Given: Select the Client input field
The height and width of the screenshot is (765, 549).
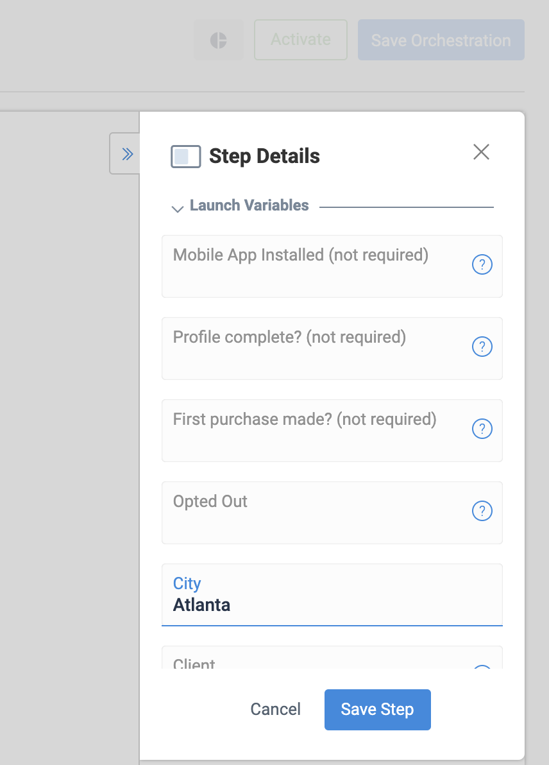Looking at the screenshot, I should click(x=332, y=658).
